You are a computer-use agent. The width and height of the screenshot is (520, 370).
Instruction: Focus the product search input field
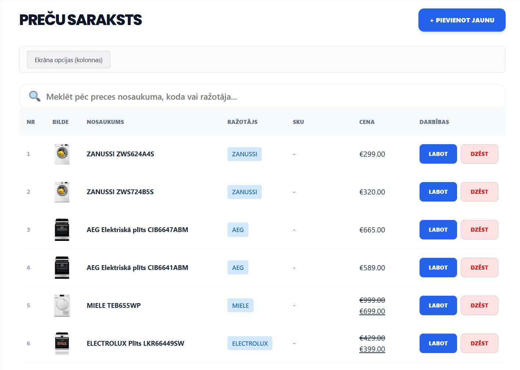pyautogui.click(x=272, y=97)
